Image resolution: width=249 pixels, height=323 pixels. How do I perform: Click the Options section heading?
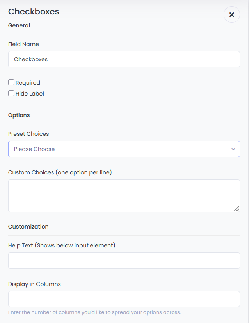19,115
